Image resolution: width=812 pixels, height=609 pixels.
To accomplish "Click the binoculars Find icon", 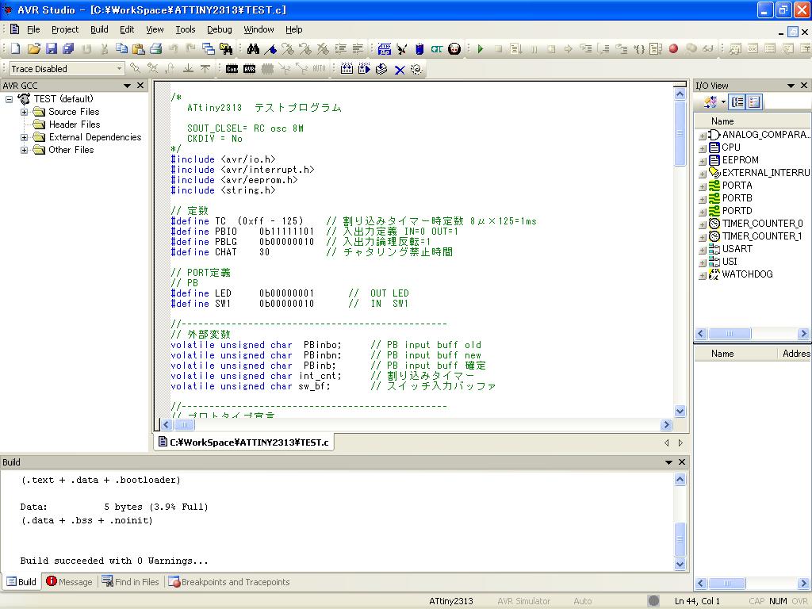I will coord(253,49).
